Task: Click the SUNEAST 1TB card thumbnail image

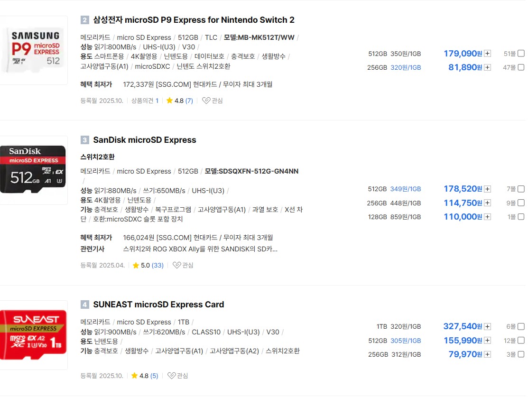Action: [33, 334]
